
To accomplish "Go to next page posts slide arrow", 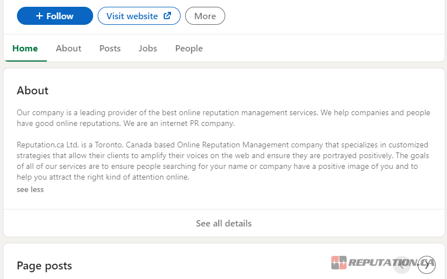I will 427,264.
